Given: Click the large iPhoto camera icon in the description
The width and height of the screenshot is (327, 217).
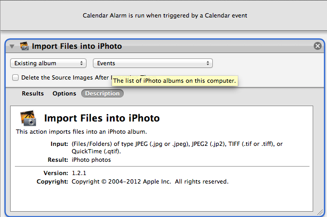Looking at the screenshot, I should (28, 118).
